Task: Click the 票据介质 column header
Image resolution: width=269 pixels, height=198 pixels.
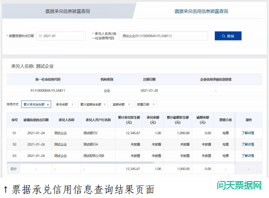Action: (226, 120)
